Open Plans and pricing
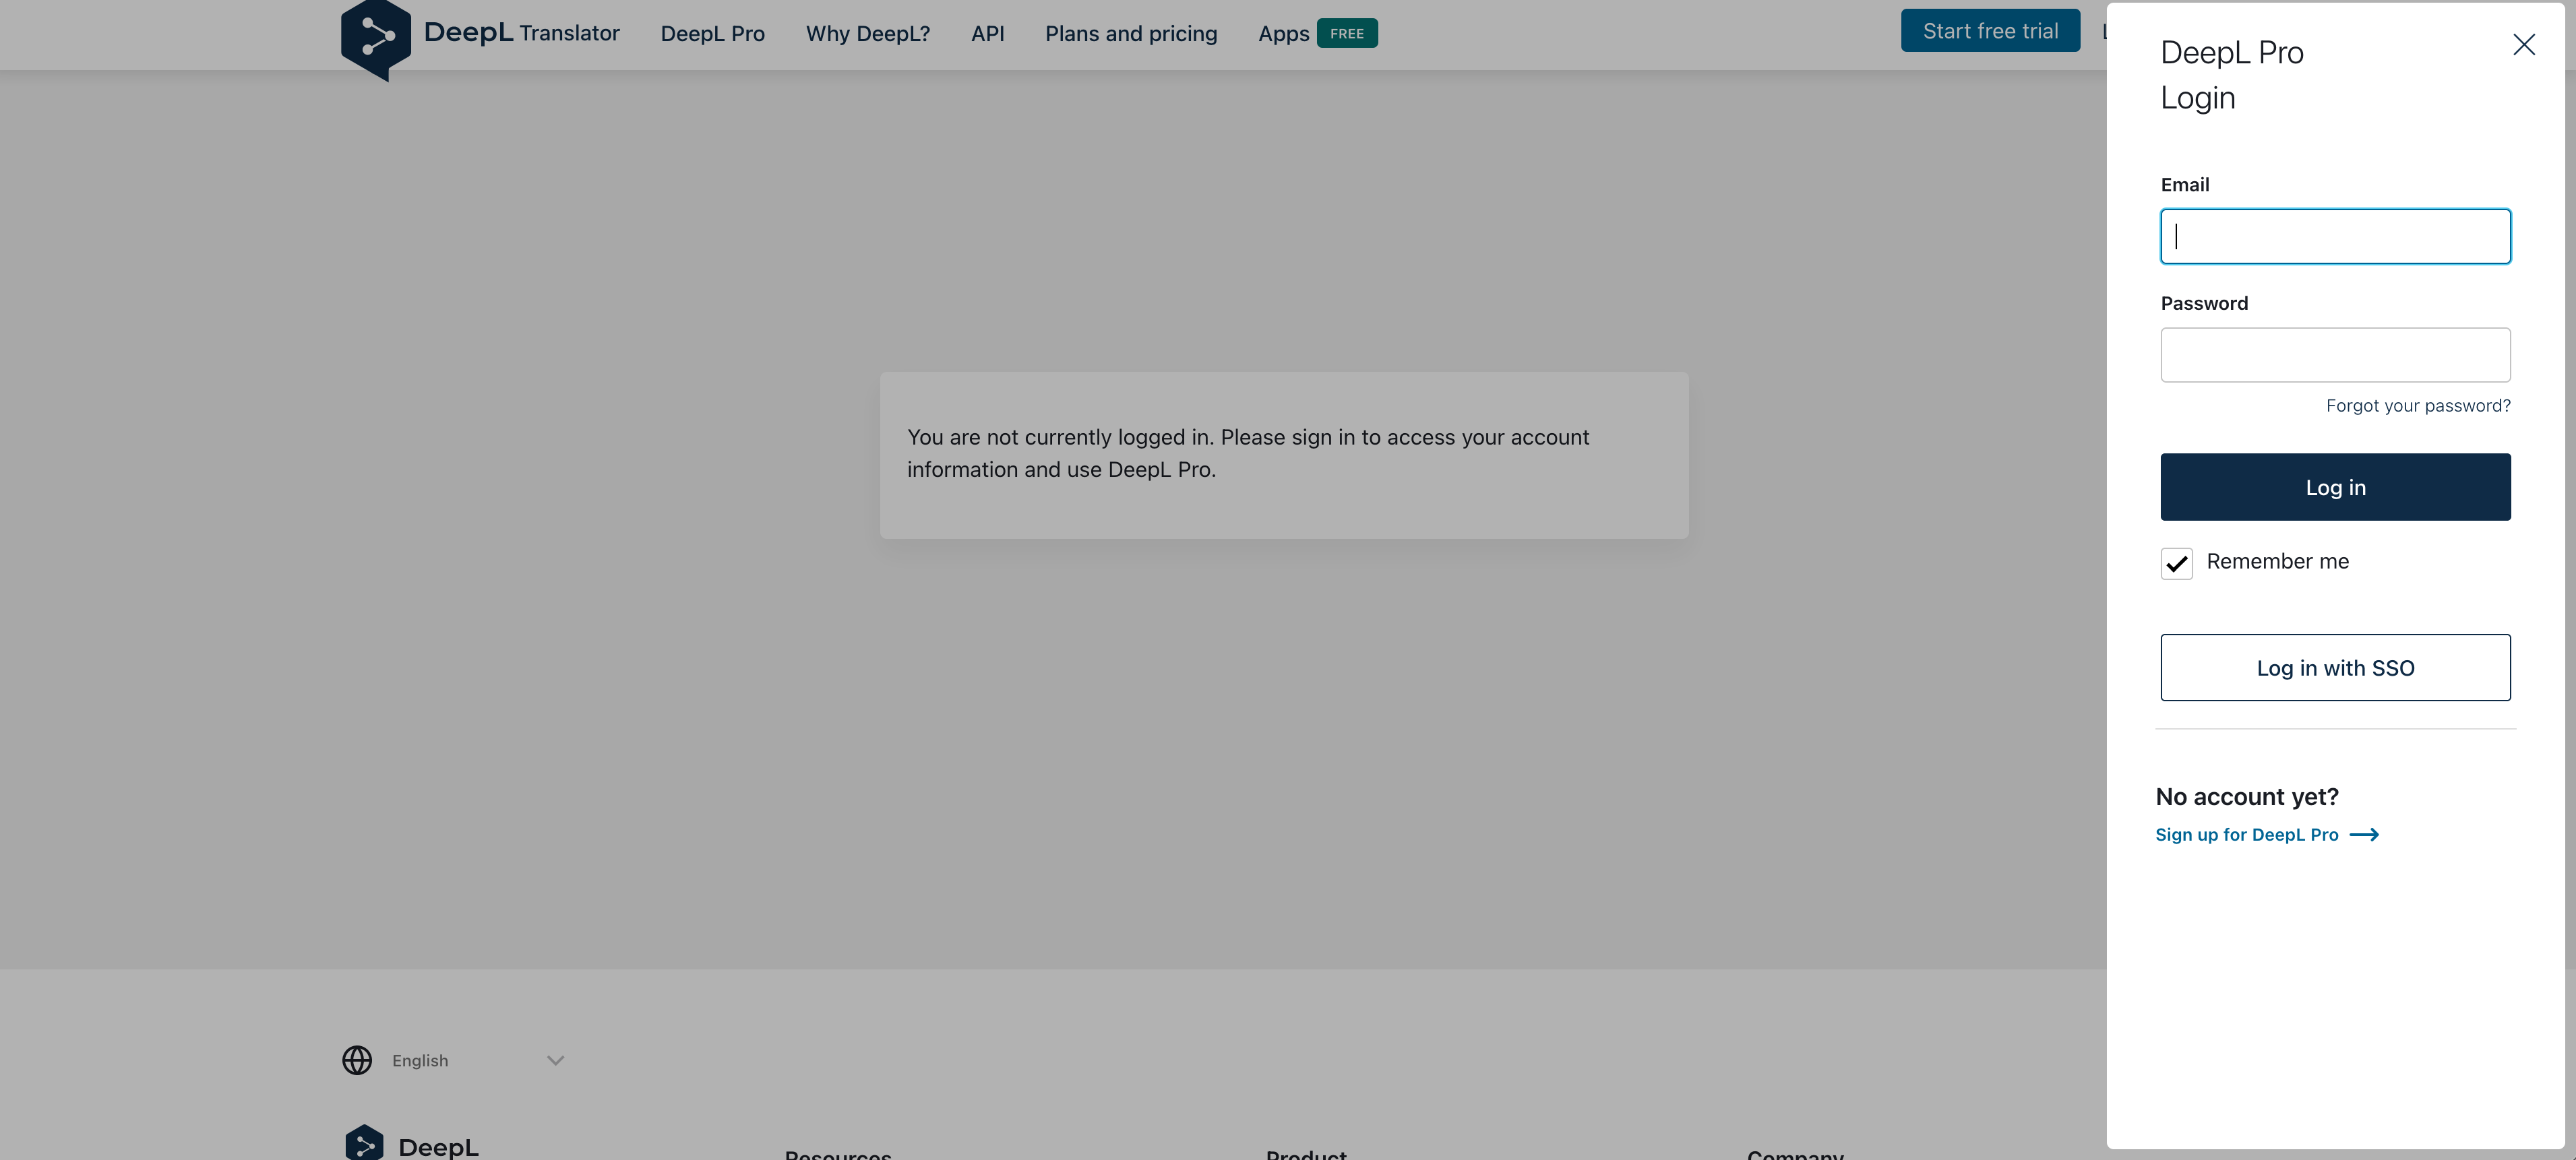The height and width of the screenshot is (1160, 2576). tap(1130, 33)
